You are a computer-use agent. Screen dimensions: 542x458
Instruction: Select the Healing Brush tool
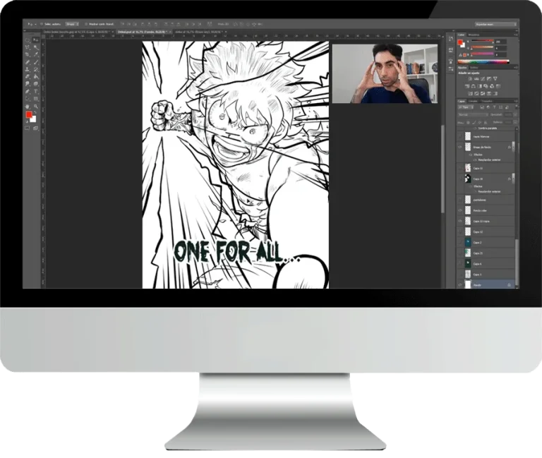pyautogui.click(x=27, y=62)
